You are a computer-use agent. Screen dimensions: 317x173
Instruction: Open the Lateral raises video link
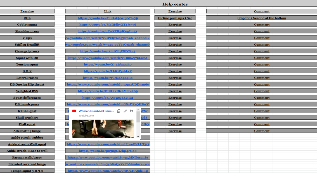coord(108,78)
